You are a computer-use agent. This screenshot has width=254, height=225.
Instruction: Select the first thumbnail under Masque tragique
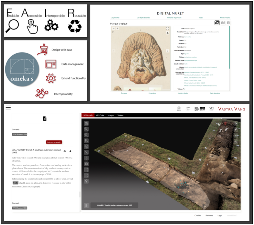point(117,88)
